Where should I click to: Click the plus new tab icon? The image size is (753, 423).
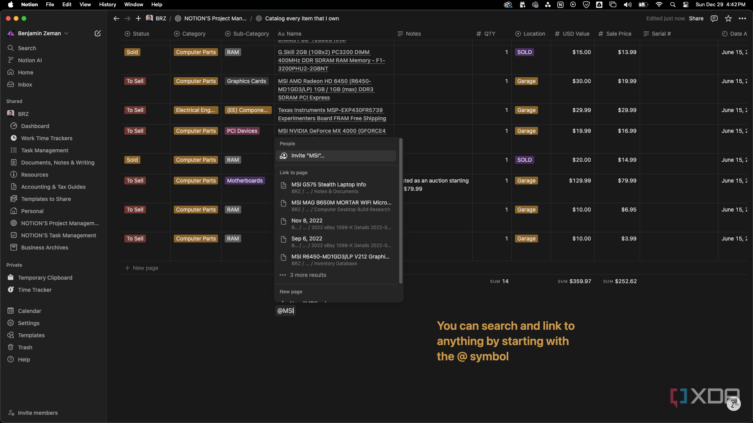click(x=138, y=18)
